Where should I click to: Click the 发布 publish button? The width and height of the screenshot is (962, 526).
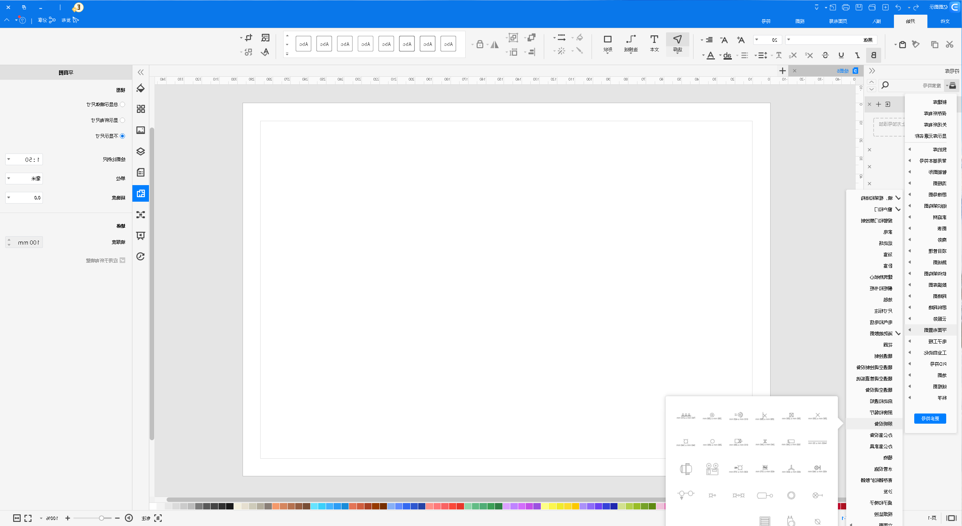[x=70, y=20]
